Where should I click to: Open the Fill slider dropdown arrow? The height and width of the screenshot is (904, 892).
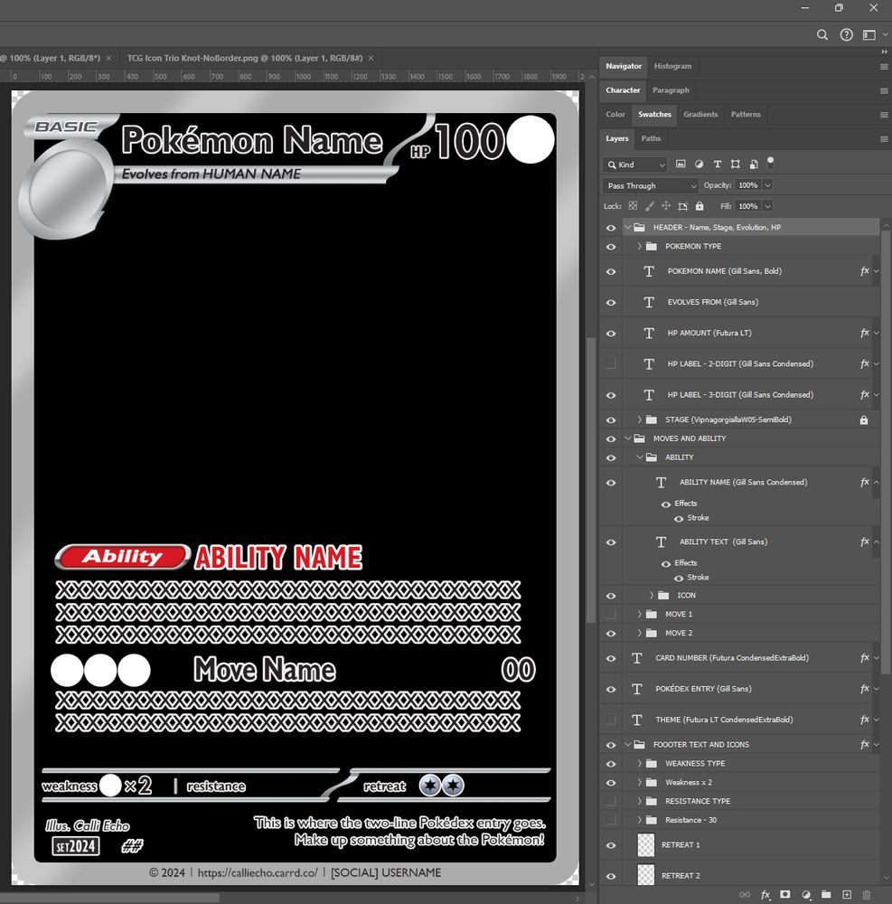tap(767, 206)
